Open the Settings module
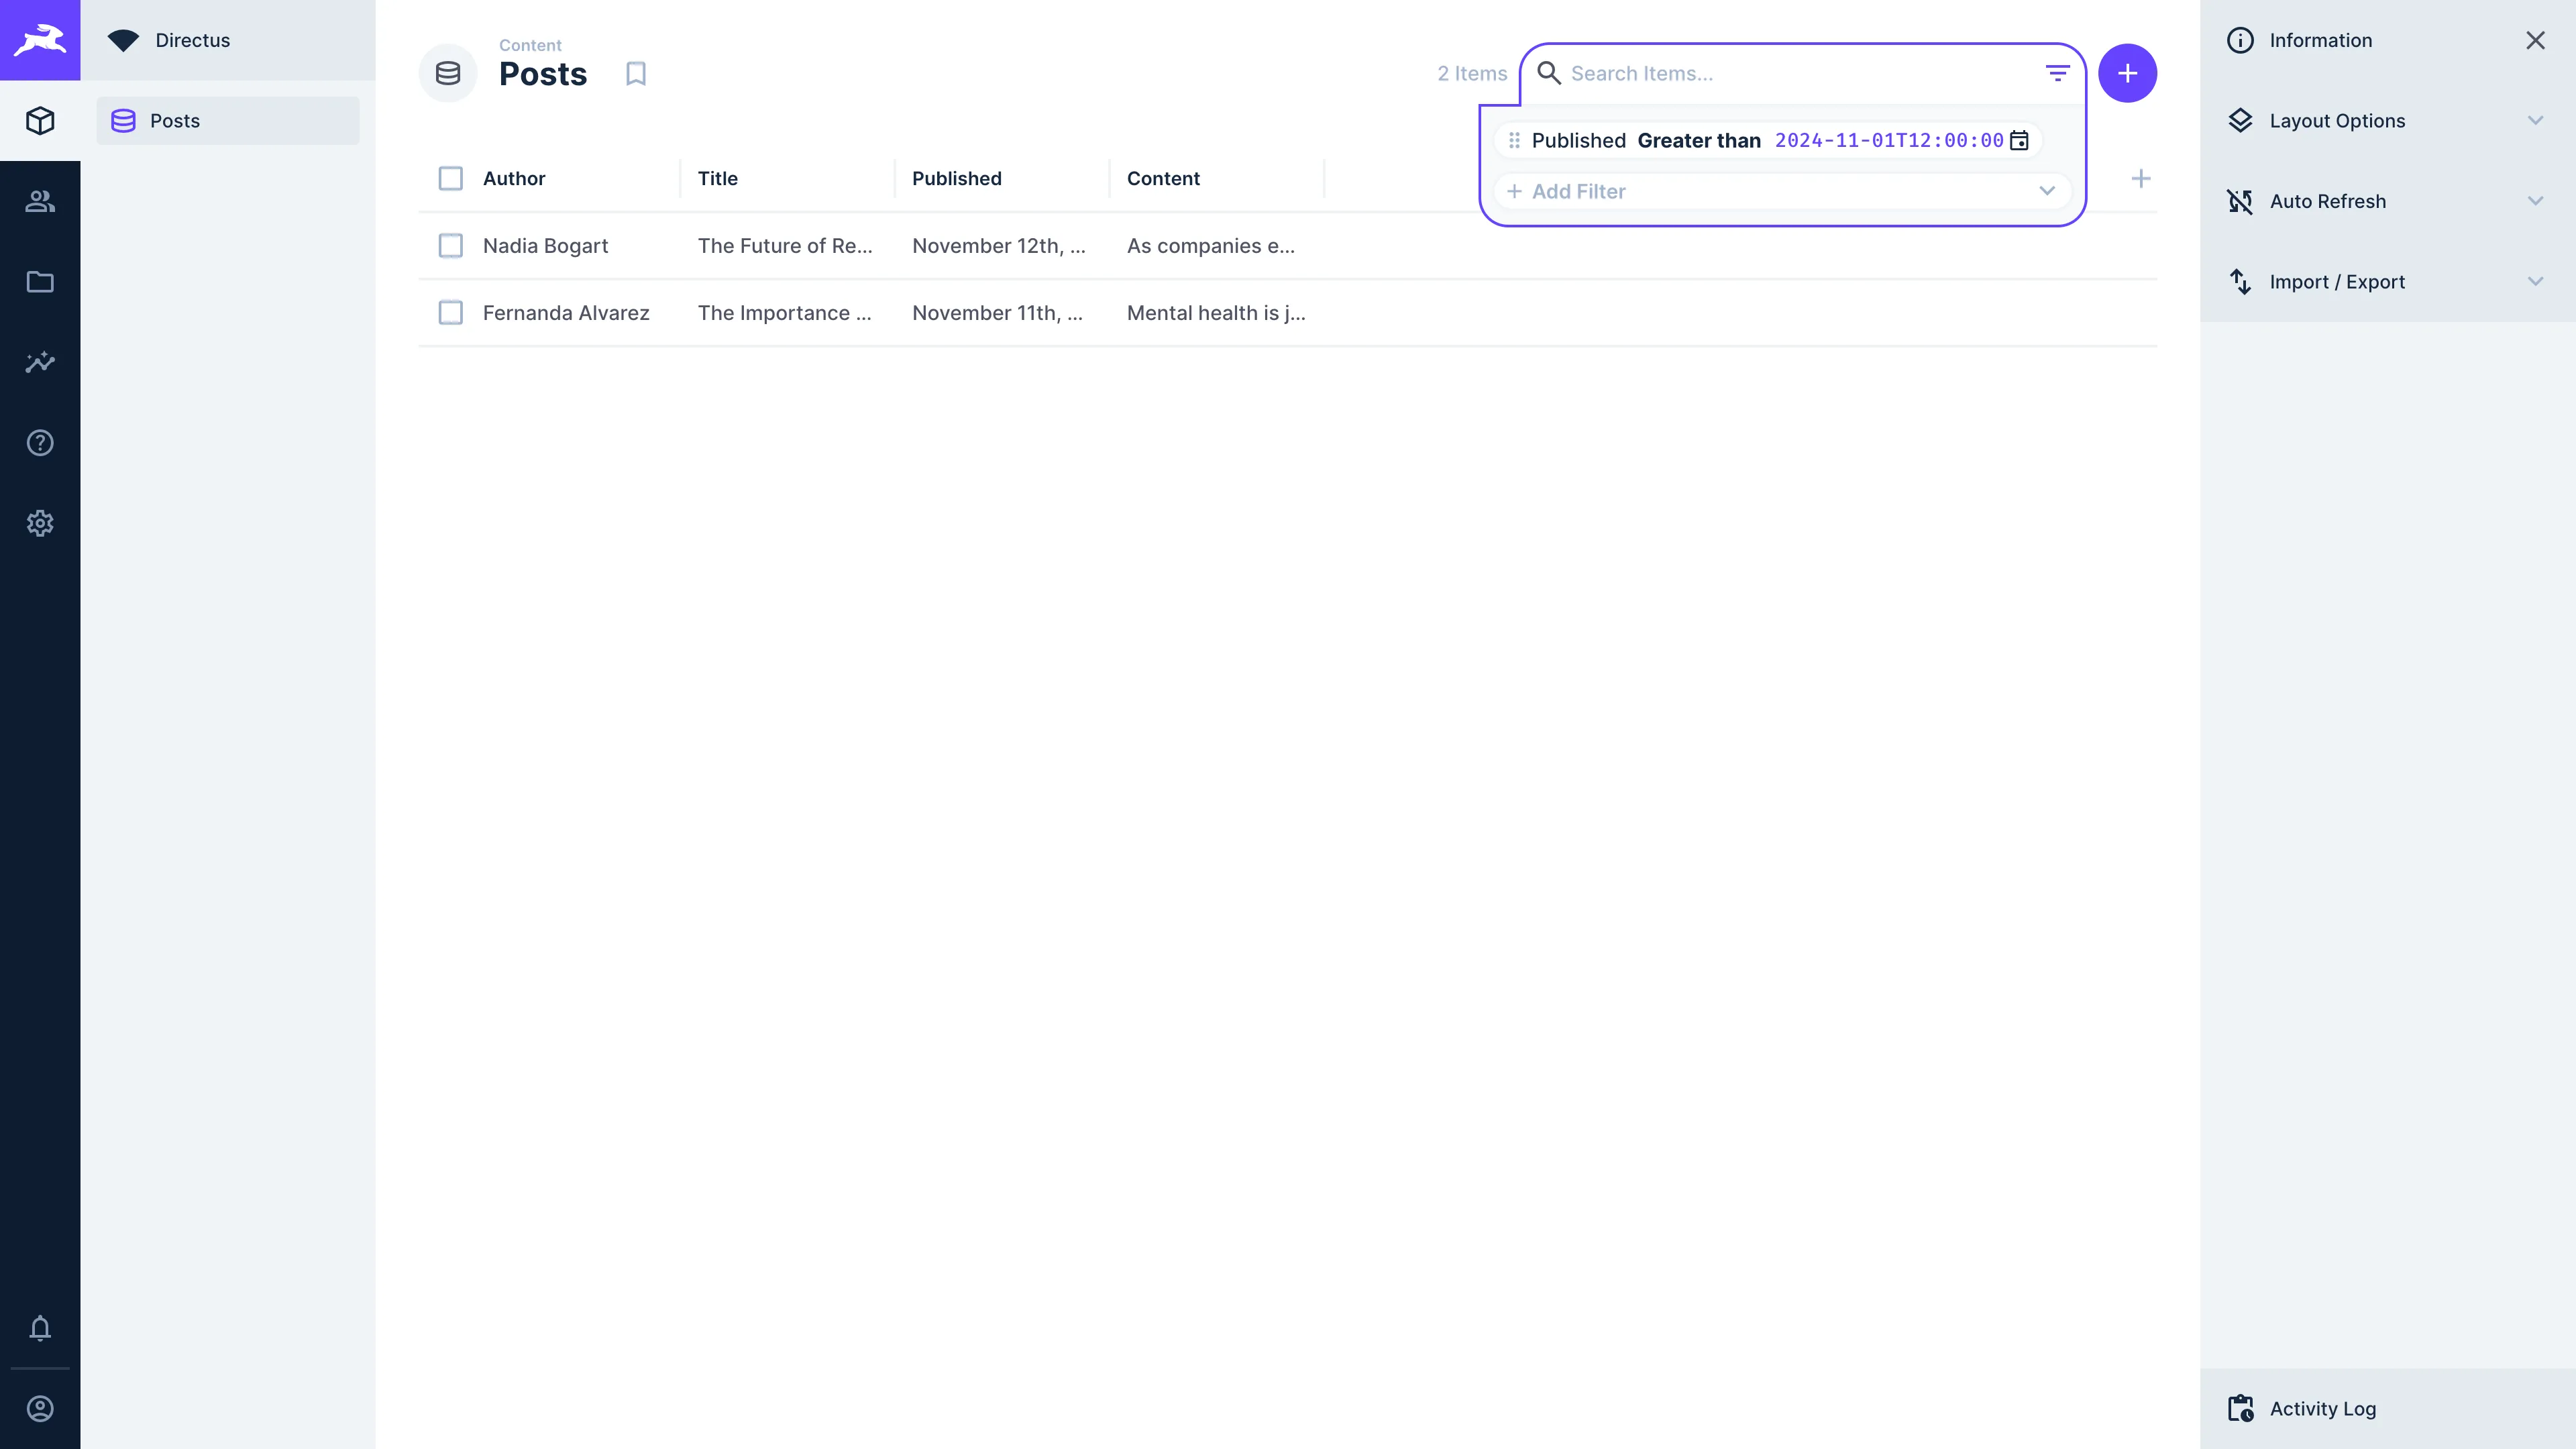 pos(40,523)
